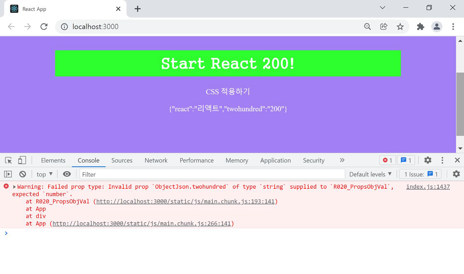Reload the localhost page
Image resolution: width=464 pixels, height=274 pixels.
click(x=44, y=27)
